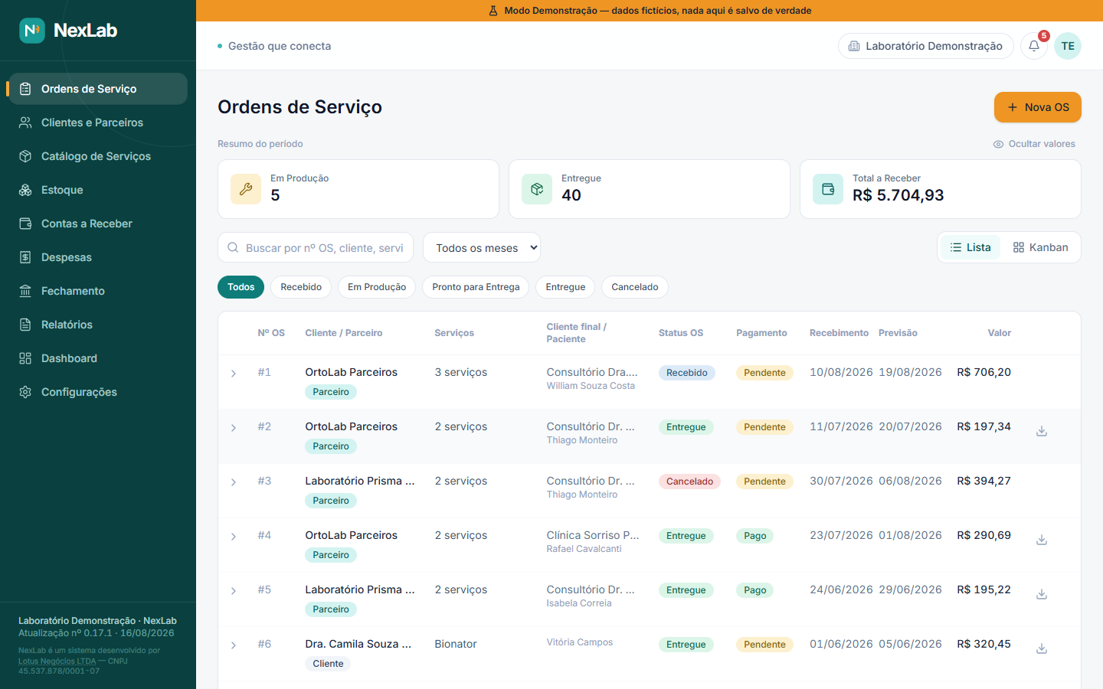Viewport: 1103px width, 689px height.
Task: Select Ordens de Serviço menu
Action: (x=98, y=89)
